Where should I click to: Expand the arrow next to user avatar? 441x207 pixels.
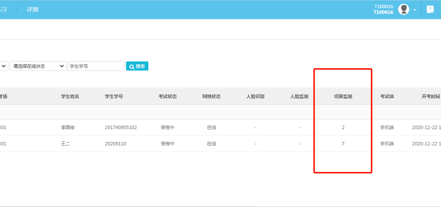(x=415, y=10)
